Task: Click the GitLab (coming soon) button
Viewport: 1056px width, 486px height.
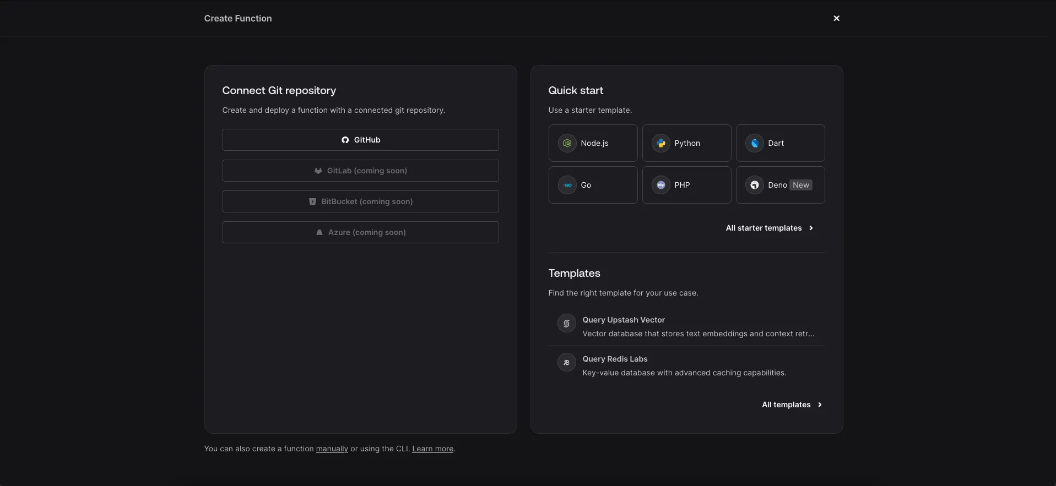Action: point(360,171)
